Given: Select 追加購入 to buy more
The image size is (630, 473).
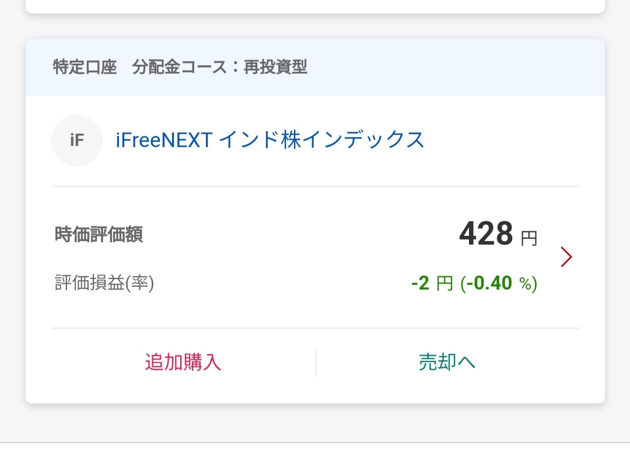Looking at the screenshot, I should tap(183, 362).
